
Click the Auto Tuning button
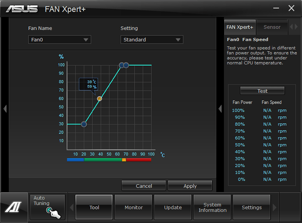(x=47, y=207)
